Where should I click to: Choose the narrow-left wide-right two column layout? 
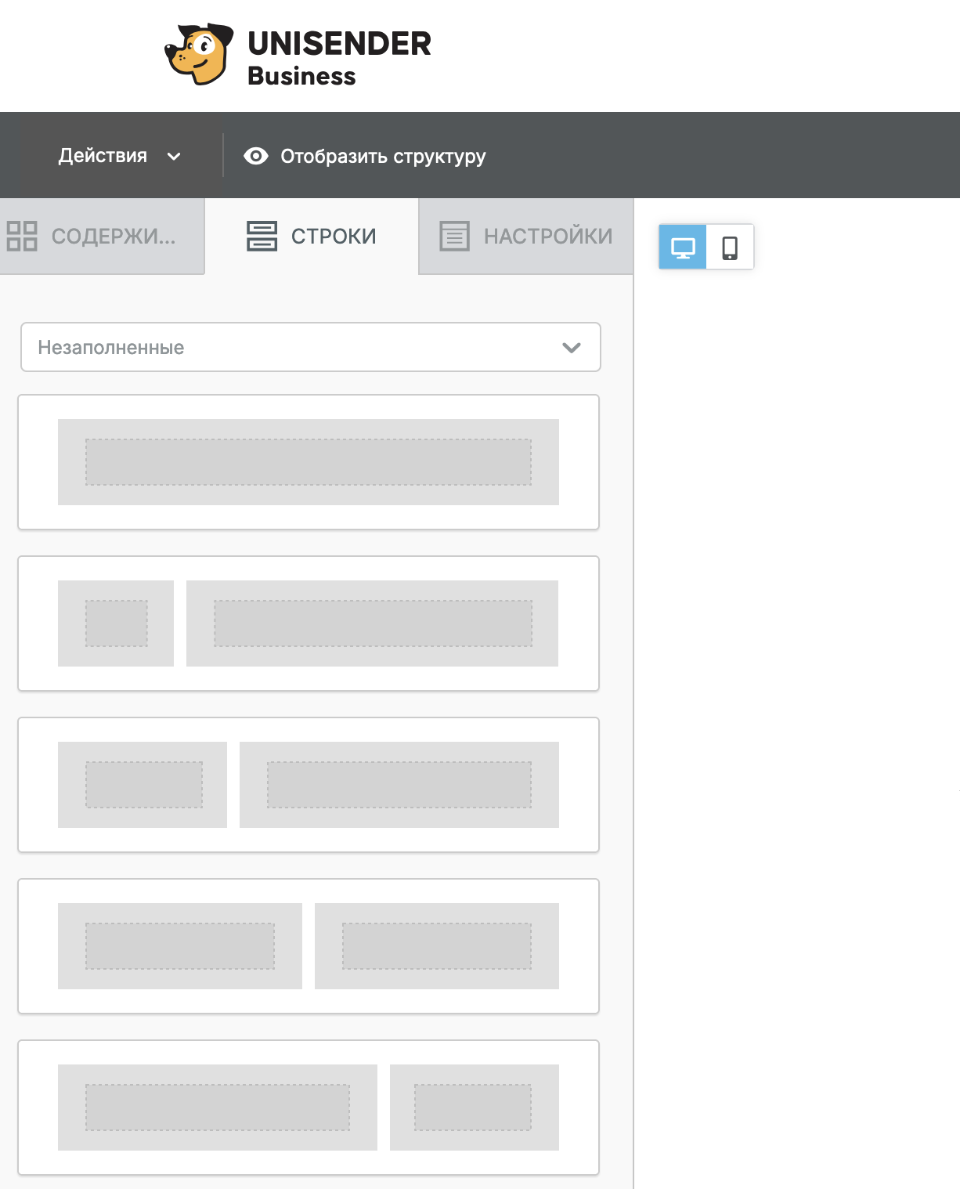pos(309,623)
